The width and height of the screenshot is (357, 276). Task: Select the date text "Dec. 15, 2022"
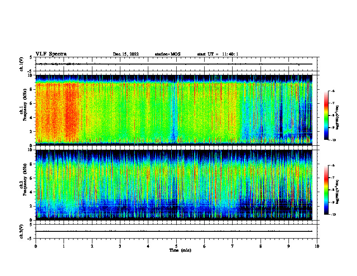pyautogui.click(x=126, y=54)
